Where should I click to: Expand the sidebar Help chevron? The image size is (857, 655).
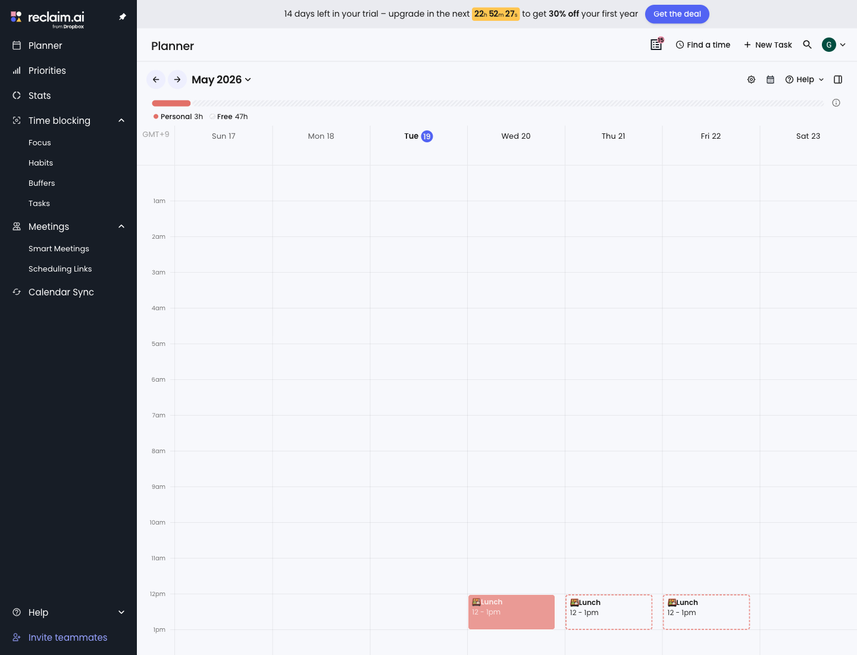[x=121, y=612]
